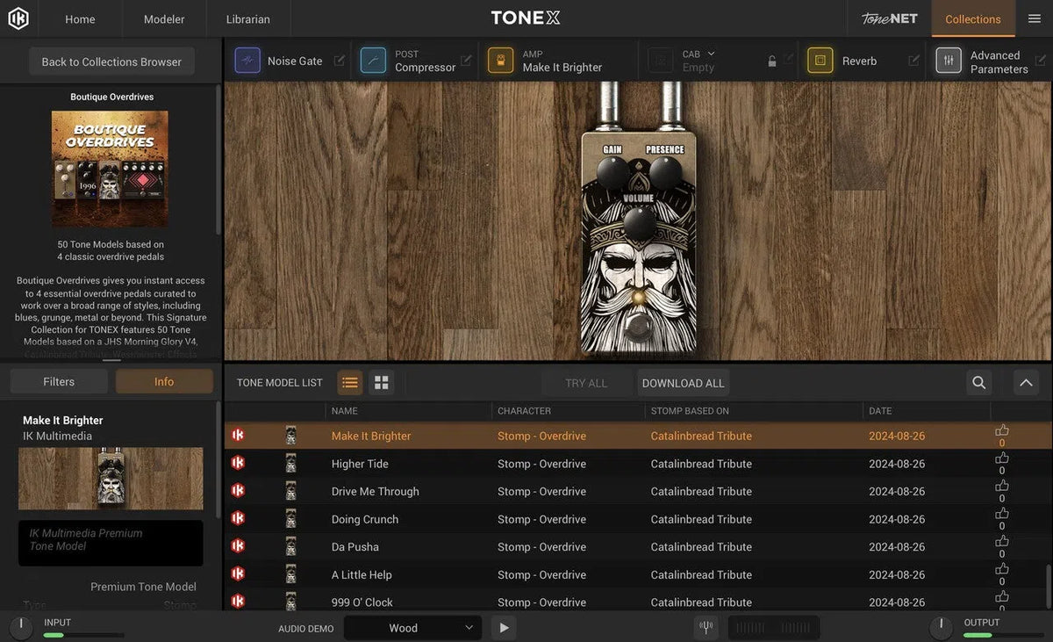Open Advanced Parameters
1053x642 pixels.
pos(949,60)
